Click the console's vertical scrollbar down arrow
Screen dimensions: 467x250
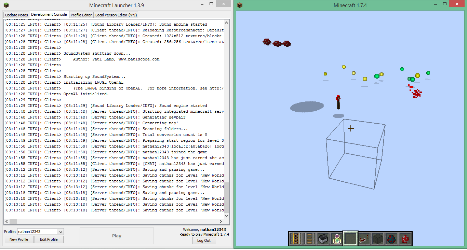coord(227,216)
